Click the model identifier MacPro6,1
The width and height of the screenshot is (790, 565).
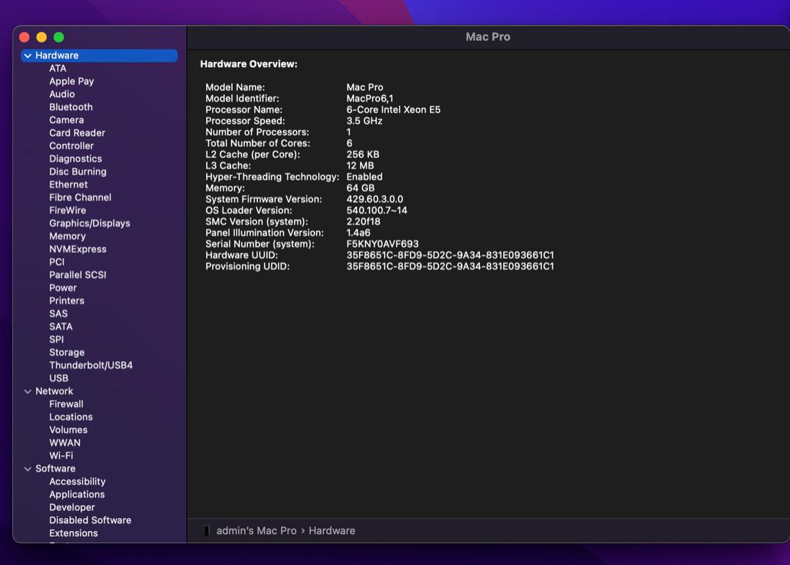point(370,99)
